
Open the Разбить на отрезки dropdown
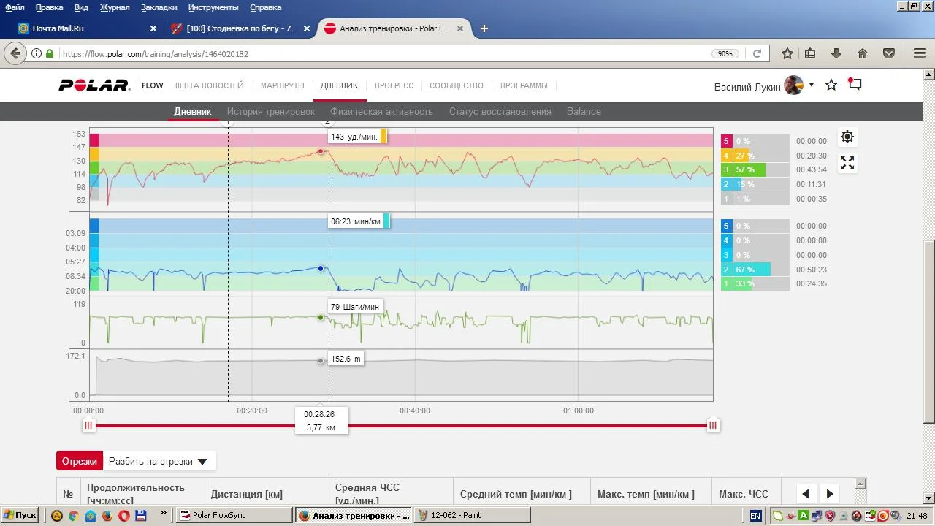click(x=159, y=462)
